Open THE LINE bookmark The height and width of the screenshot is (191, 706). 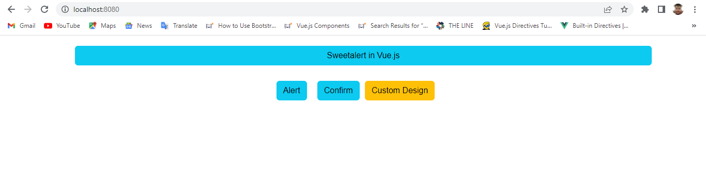click(455, 26)
